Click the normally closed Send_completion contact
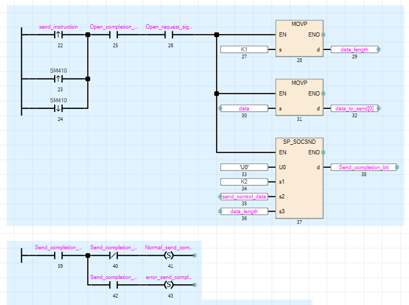 (x=113, y=256)
